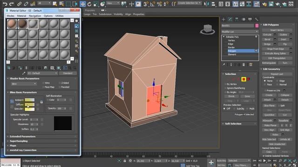Click the Bevel button in Edit Polygons
Image resolution: width=298 pixels, height=167 pixels.
267,39
